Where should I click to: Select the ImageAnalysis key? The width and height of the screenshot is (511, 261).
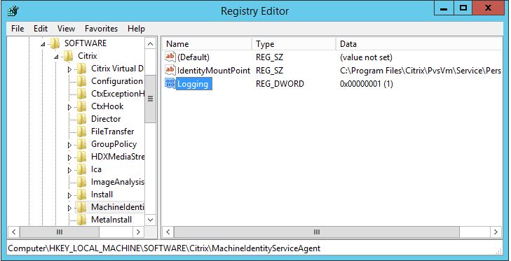click(x=117, y=182)
